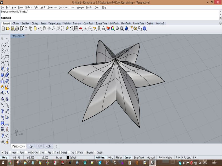Image resolution: width=222 pixels, height=166 pixels.
Task: Select the Polyline tool in sidebar
Action: pyautogui.click(x=2, y=45)
